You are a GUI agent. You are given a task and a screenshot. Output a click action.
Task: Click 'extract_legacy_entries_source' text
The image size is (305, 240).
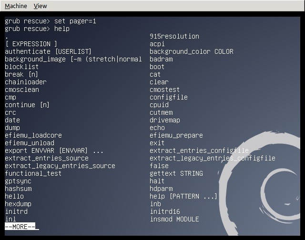[x=60, y=166]
